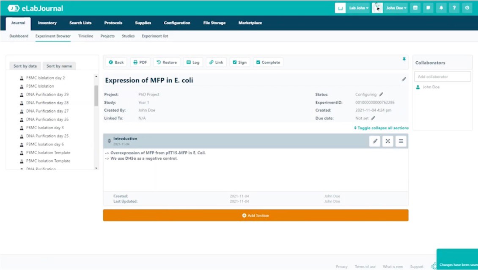Viewport: 478px width, 270px height.
Task: Click the pin icon above the experiment
Action: (404, 60)
